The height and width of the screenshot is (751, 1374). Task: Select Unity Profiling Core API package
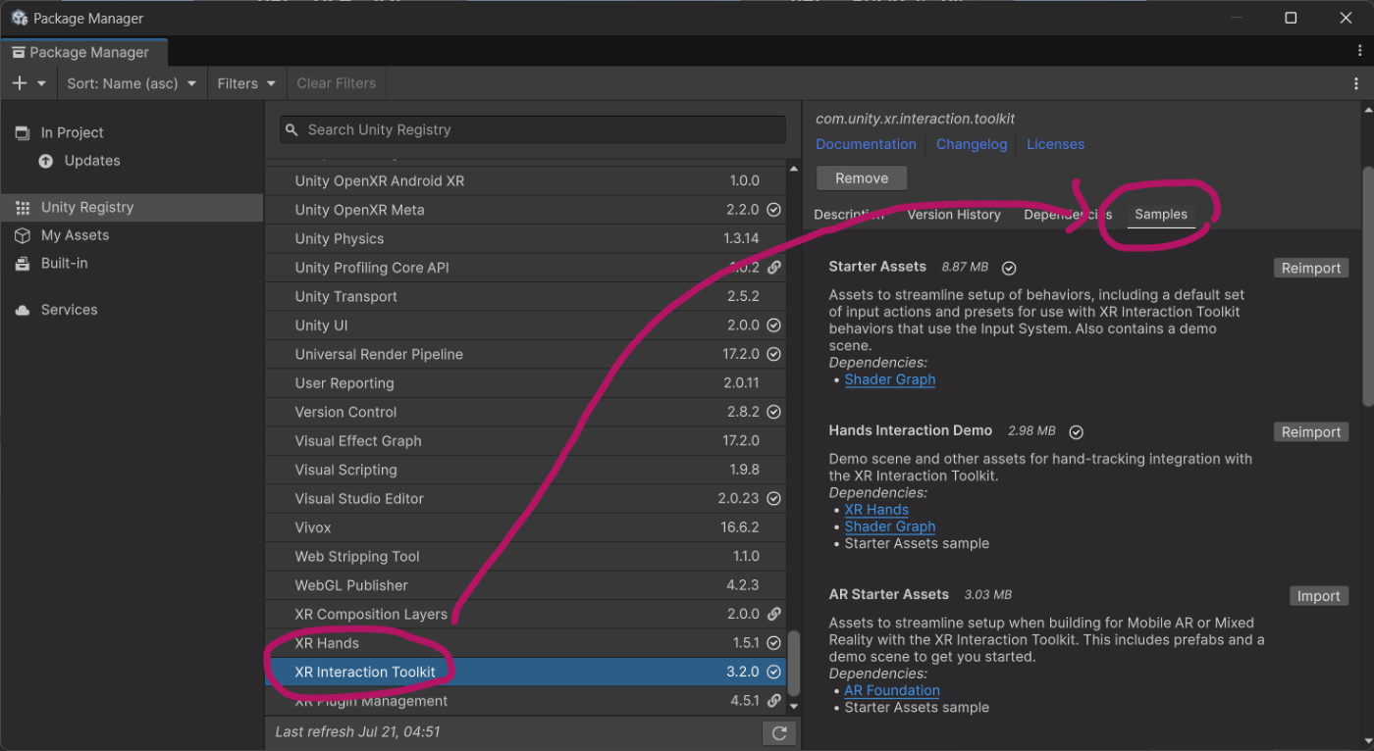point(526,268)
